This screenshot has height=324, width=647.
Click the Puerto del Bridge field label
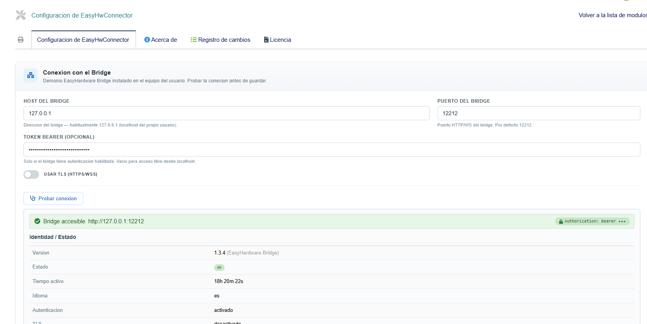click(x=464, y=101)
